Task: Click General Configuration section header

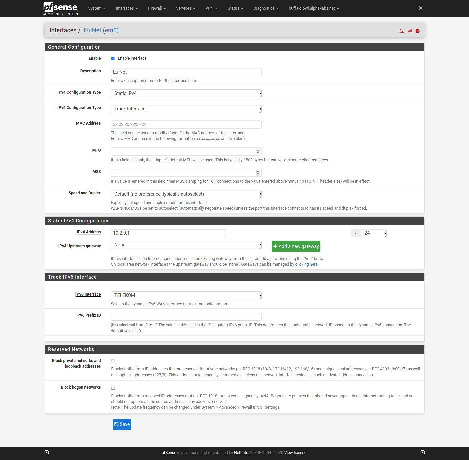Action: (234, 47)
